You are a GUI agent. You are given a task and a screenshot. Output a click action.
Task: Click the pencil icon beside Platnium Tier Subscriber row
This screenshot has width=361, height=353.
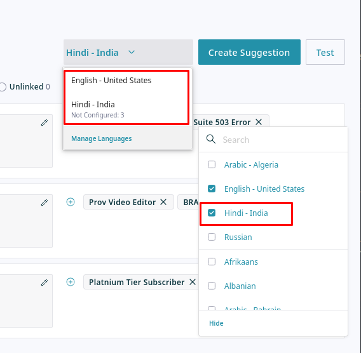click(x=44, y=282)
